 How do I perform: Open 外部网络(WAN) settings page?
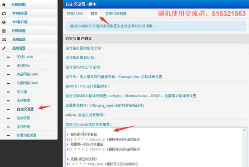click(27, 83)
